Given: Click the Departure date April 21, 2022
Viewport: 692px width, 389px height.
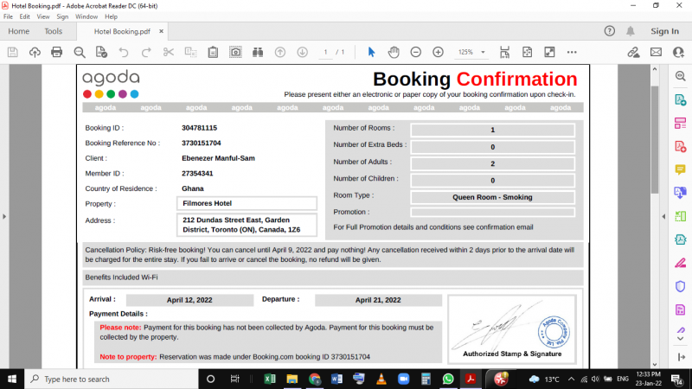Looking at the screenshot, I should tap(378, 300).
